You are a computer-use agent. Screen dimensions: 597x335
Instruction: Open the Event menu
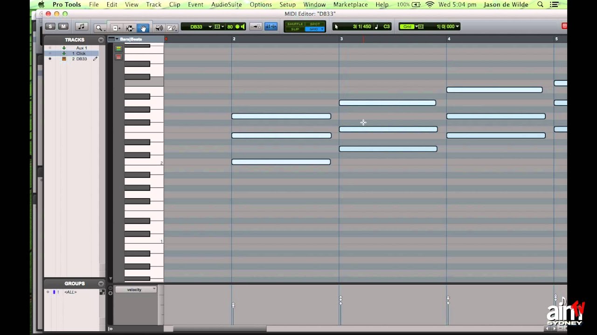coord(195,5)
